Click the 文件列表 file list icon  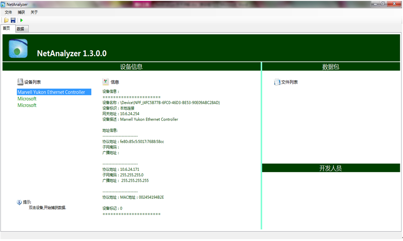click(x=277, y=82)
